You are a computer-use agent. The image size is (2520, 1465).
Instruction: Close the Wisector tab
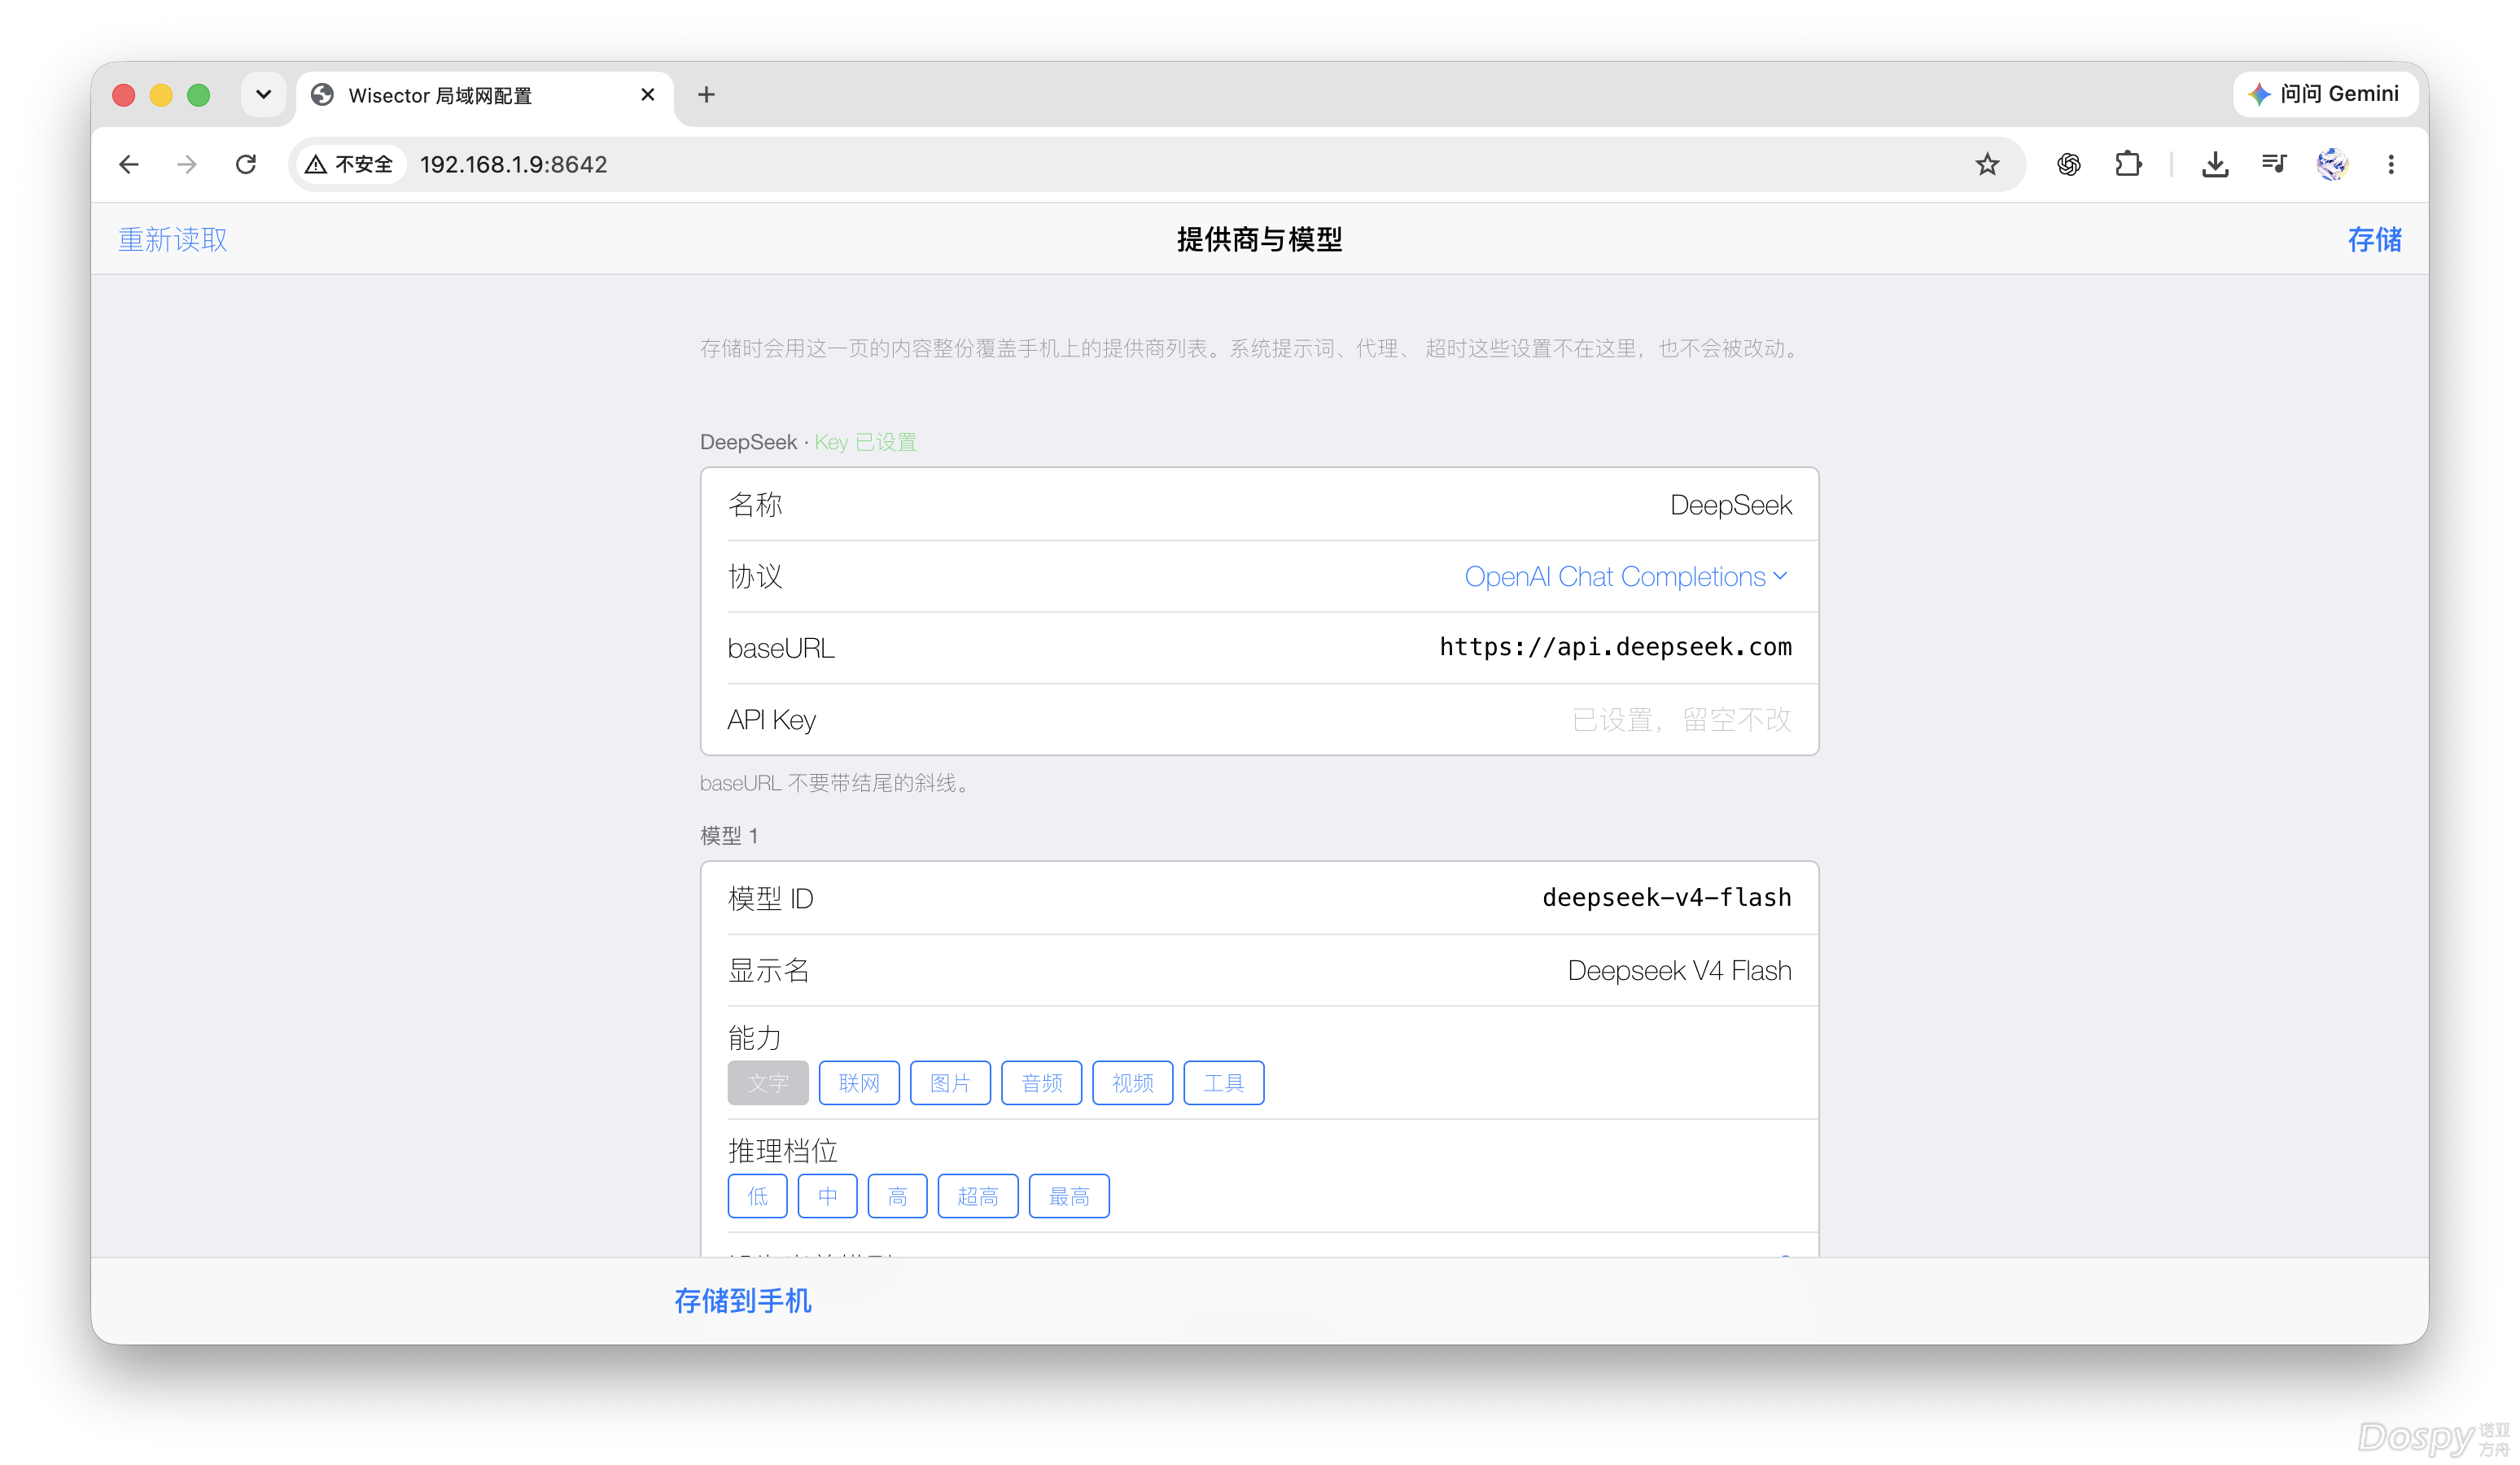(647, 94)
